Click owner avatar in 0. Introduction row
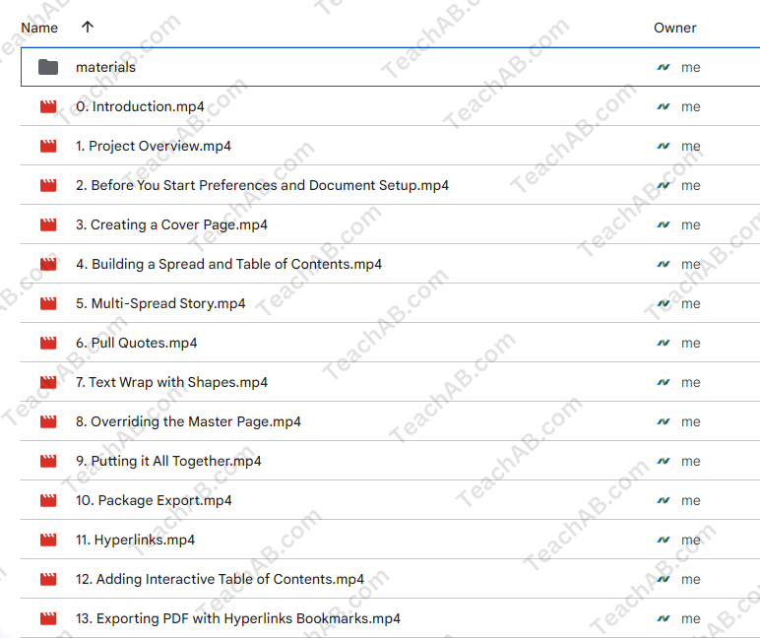The image size is (760, 638). coord(664,106)
